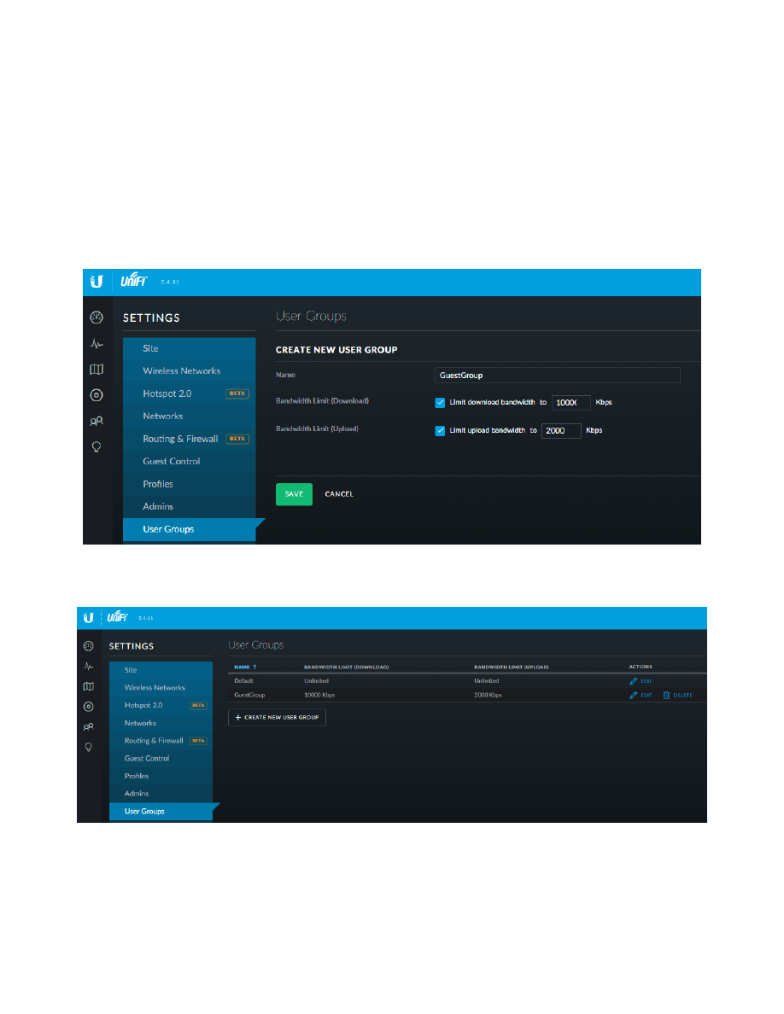Toggle Limit download bandwidth checkbox
The width and height of the screenshot is (784, 1014).
(440, 402)
